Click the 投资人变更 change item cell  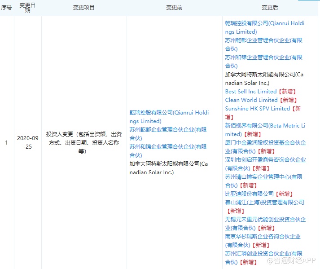point(84,142)
